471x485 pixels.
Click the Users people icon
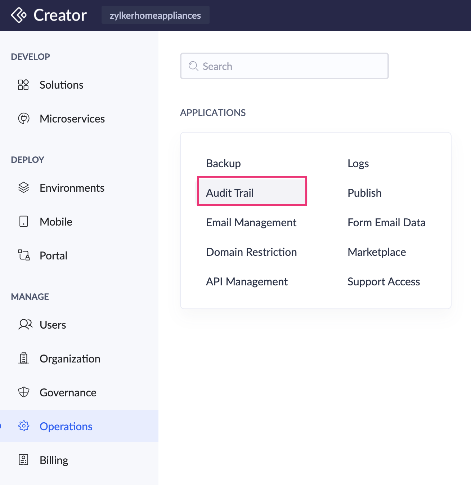point(25,325)
